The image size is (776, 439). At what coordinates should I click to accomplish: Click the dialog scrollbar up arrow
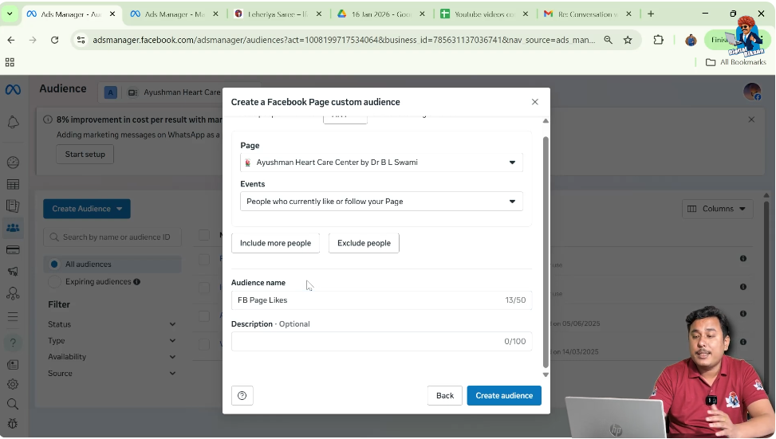pos(546,121)
